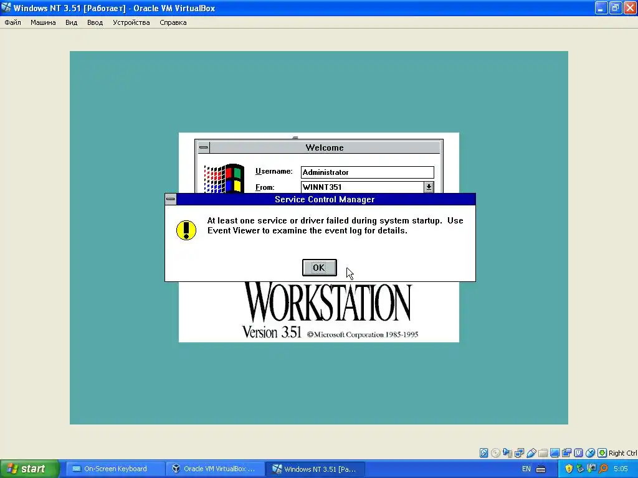Screen dimensions: 638x478
Task: Open the Устройства menu
Action: point(131,22)
